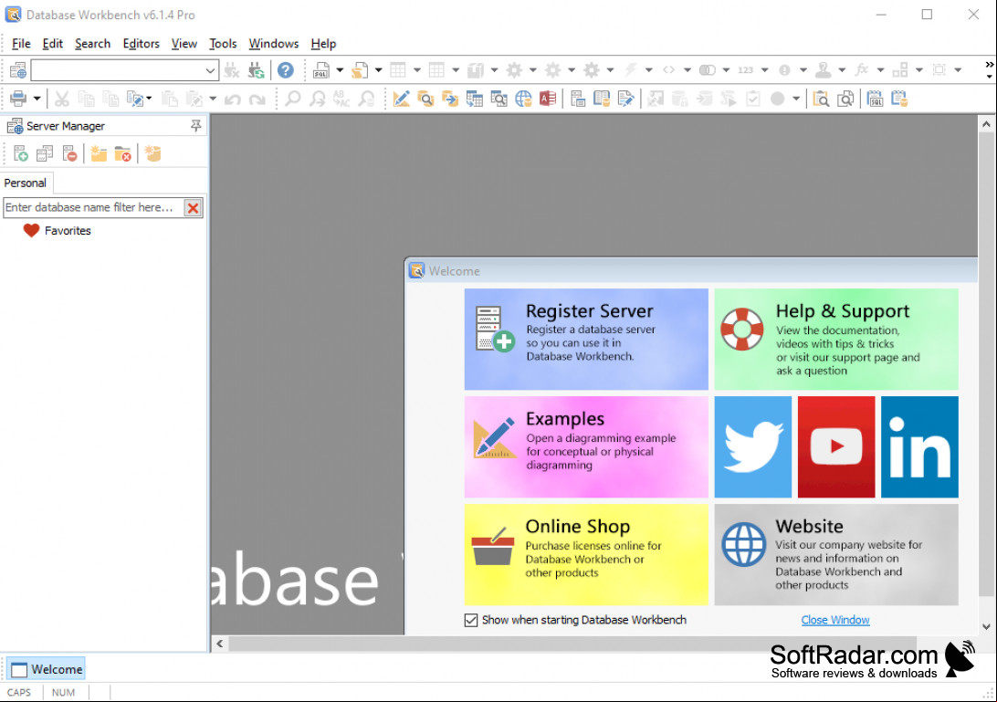Click the scissors cut icon
The image size is (997, 702).
tap(62, 99)
